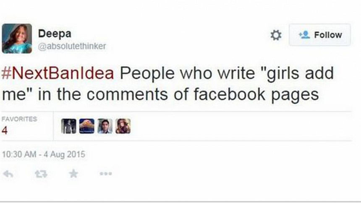Open the gear settings dropdown
The height and width of the screenshot is (203, 361).
276,35
